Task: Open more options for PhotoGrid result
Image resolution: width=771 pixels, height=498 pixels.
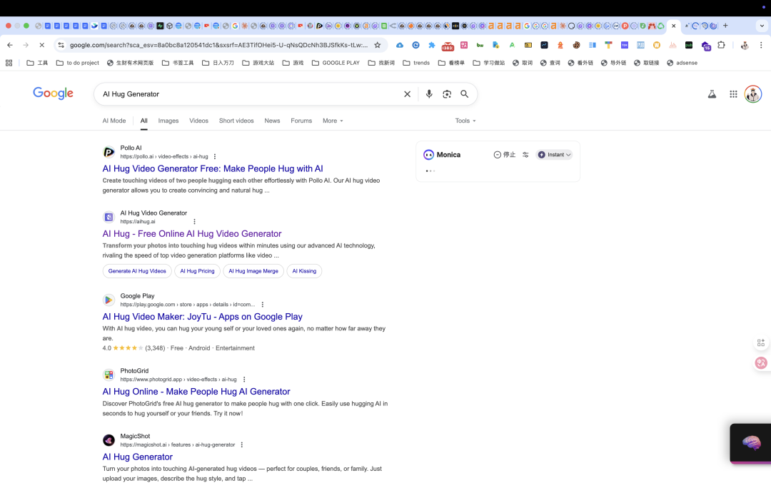Action: point(244,379)
